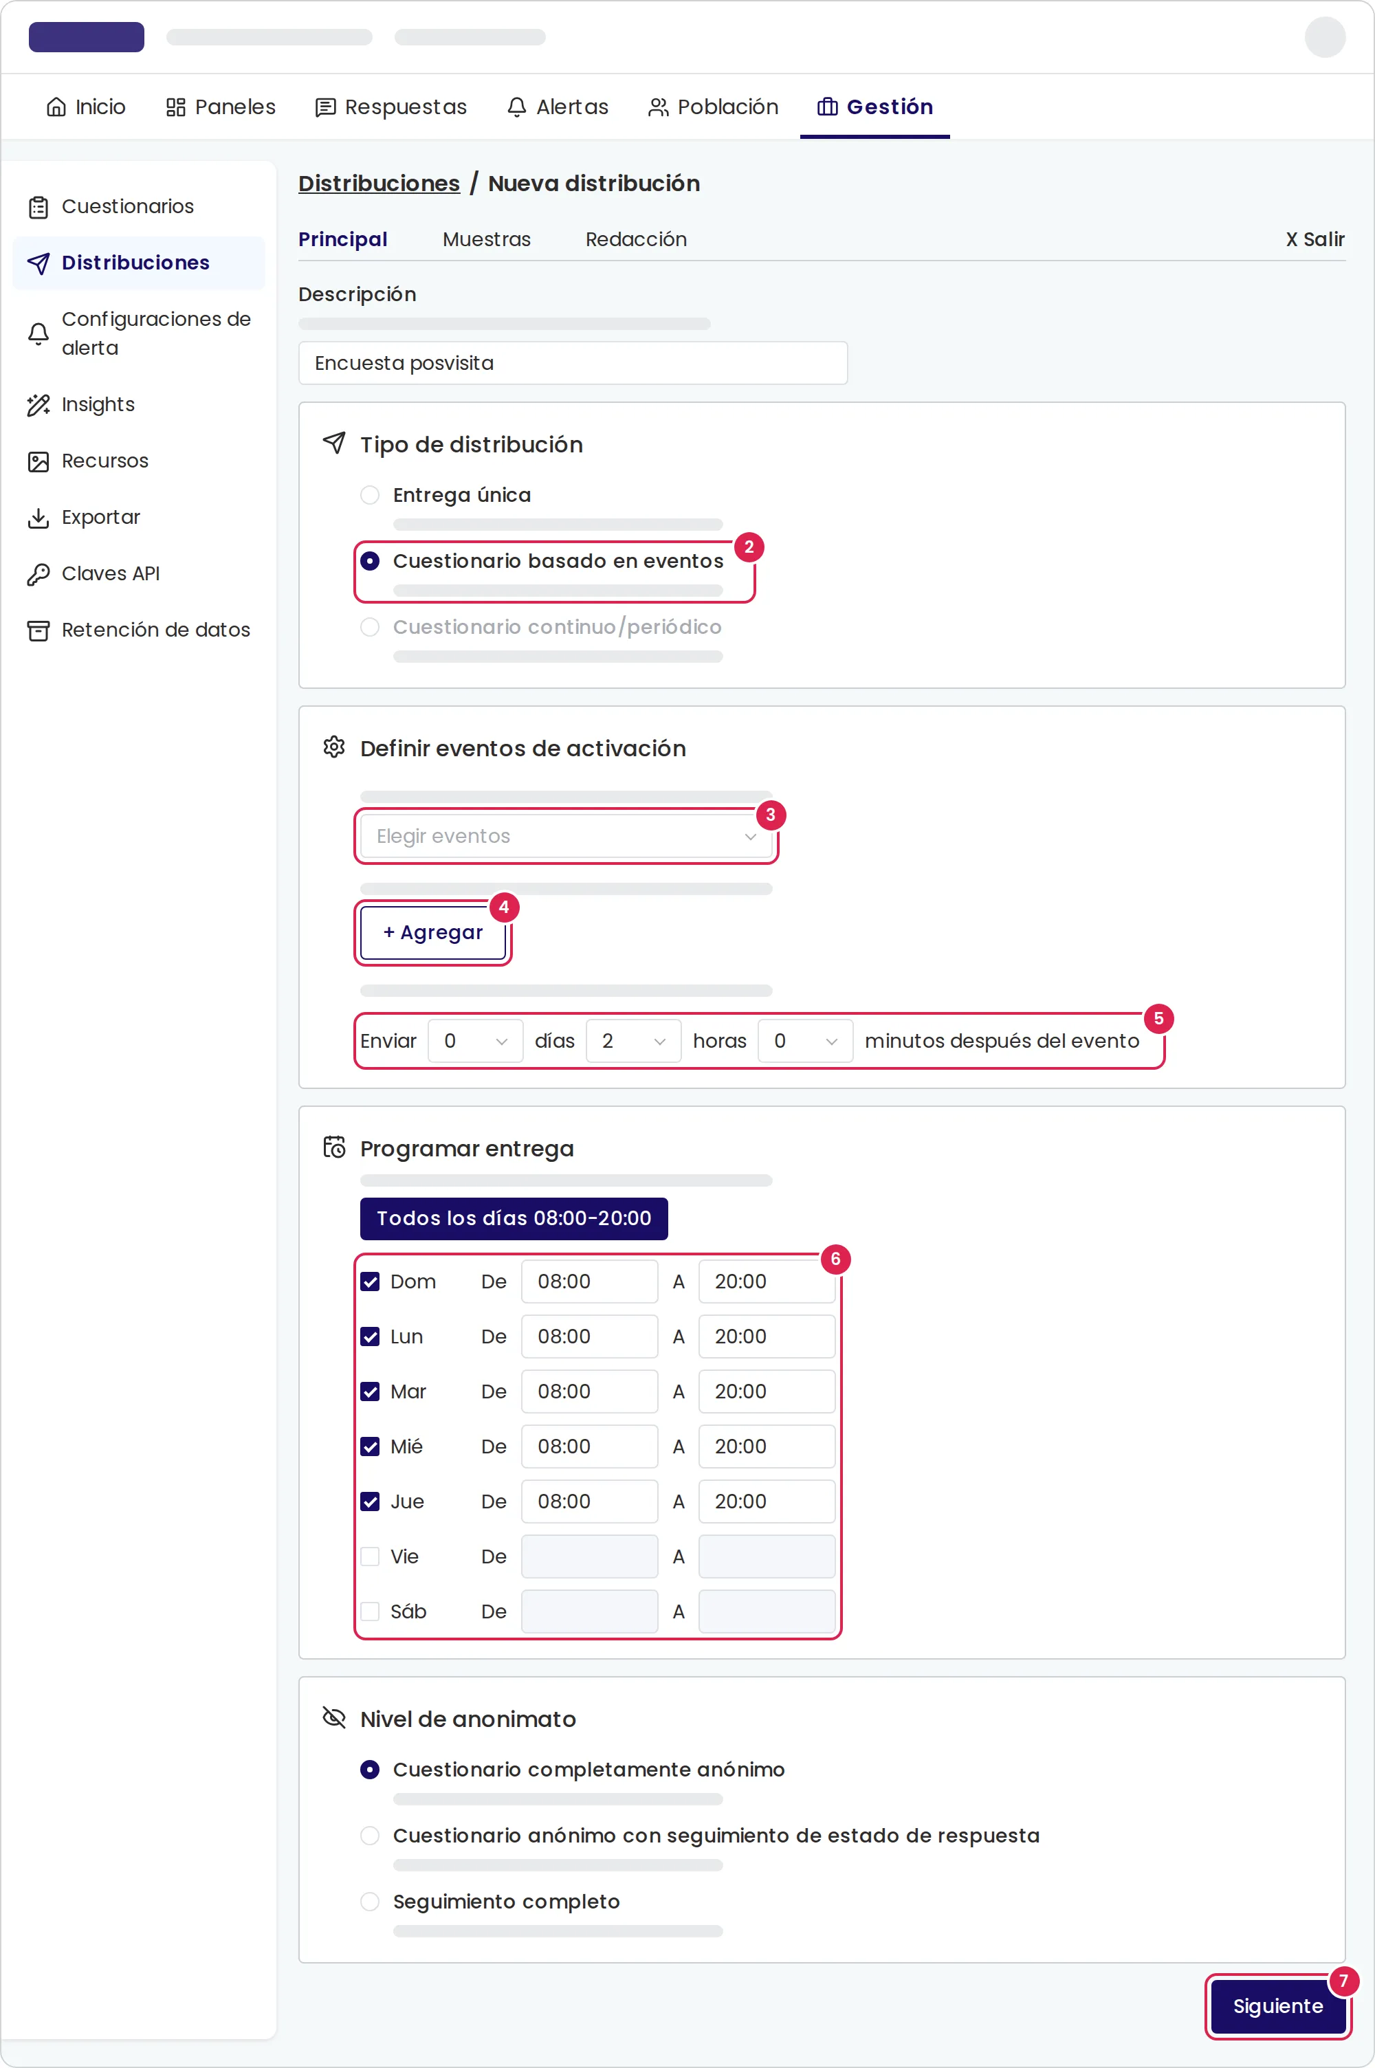Click the Configuraciones de alerta bell icon
1375x2068 pixels.
coord(38,334)
